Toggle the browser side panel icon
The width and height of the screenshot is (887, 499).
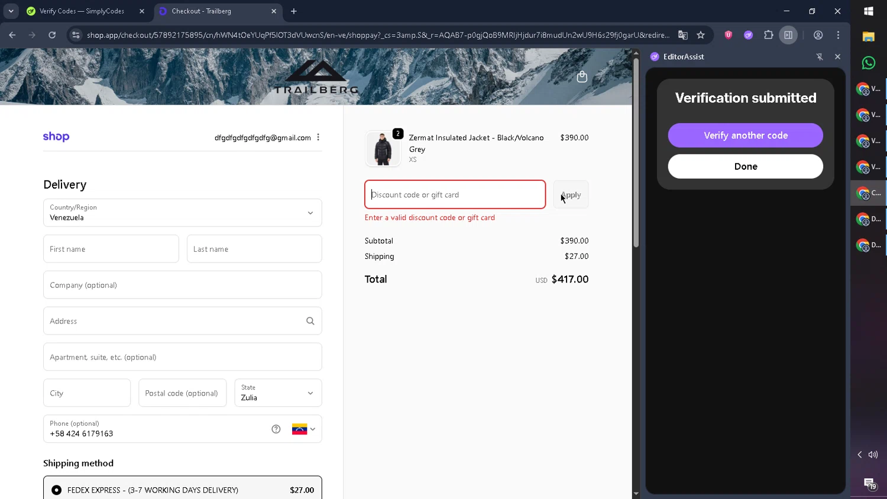pos(788,35)
